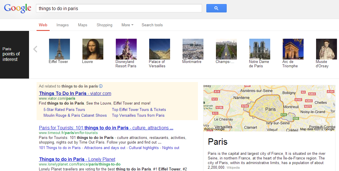Click the Montreuil label on the map

coord(291,107)
